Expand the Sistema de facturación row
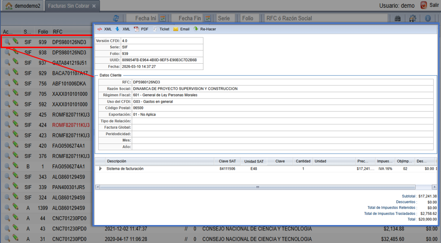 pos(101,169)
